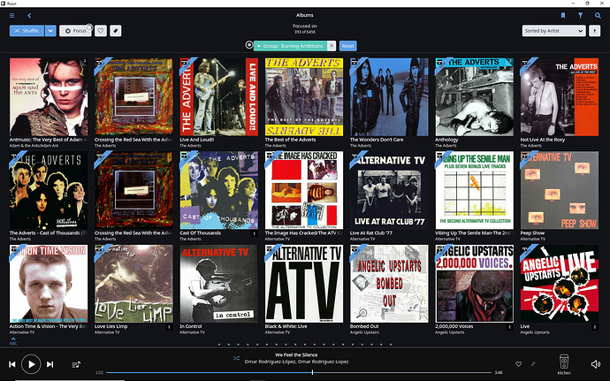Open the Focus button
The image size is (610, 381).
pyautogui.click(x=75, y=31)
